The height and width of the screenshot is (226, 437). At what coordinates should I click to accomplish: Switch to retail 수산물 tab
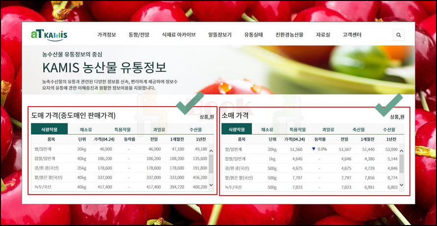(389, 129)
